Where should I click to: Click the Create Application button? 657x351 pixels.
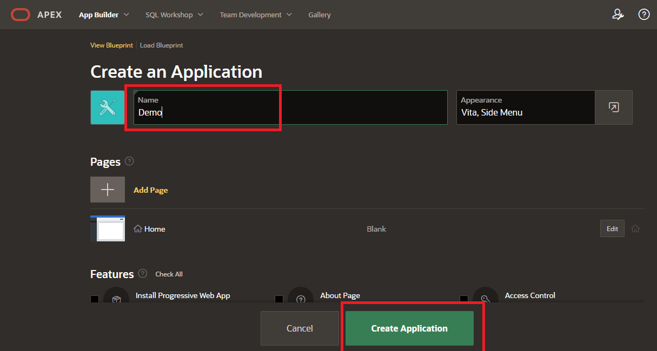409,328
